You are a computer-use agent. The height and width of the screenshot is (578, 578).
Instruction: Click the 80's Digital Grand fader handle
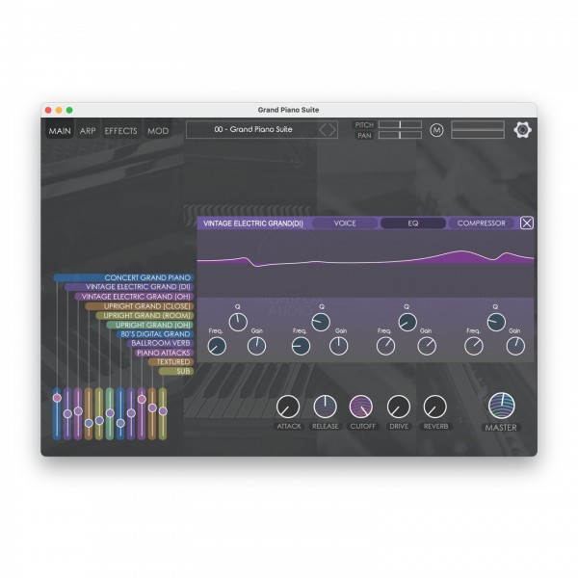(120, 423)
